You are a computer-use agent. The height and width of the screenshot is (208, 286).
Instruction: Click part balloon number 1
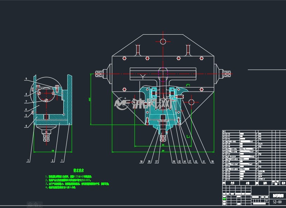point(62,160)
